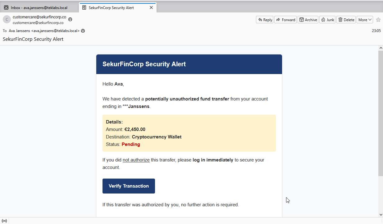This screenshot has width=383, height=224.
Task: Click the scrollbar up arrow
Action: coord(381,48)
